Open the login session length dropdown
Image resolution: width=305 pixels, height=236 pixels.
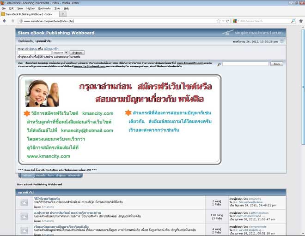[x=60, y=53]
